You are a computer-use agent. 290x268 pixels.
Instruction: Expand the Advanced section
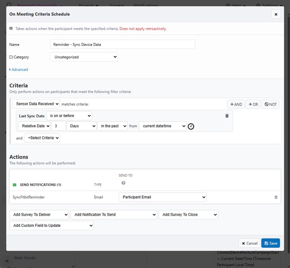pyautogui.click(x=19, y=69)
